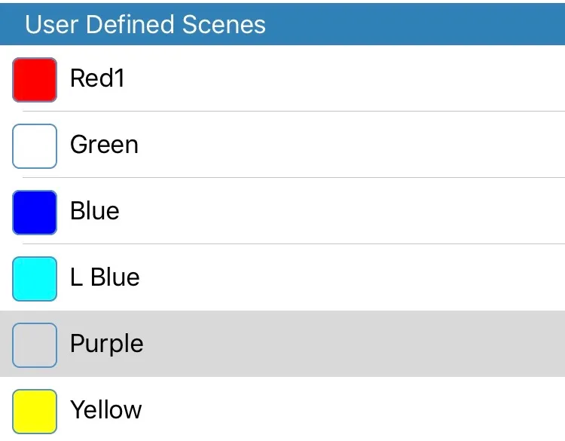Click the User Defined Scenes header text
Image resolution: width=565 pixels, height=441 pixels.
coord(145,24)
